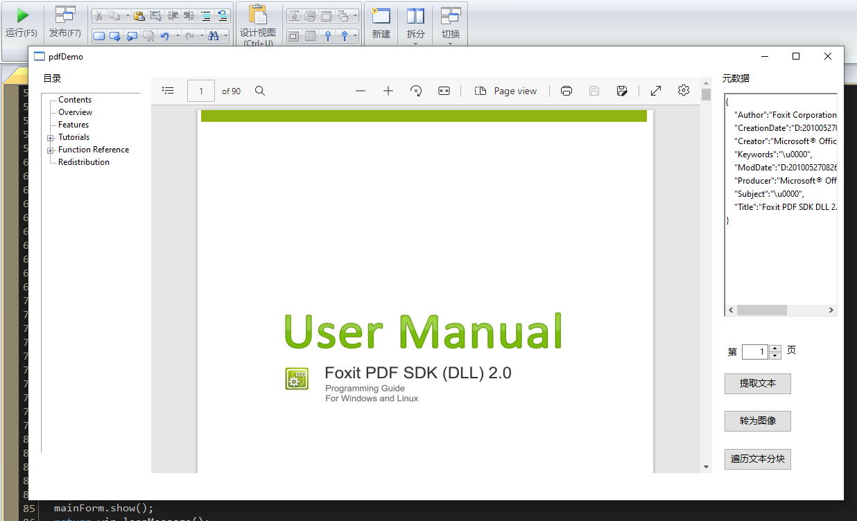Click the blue Undo arrow icon
Screen dimensions: 857x521
165,36
